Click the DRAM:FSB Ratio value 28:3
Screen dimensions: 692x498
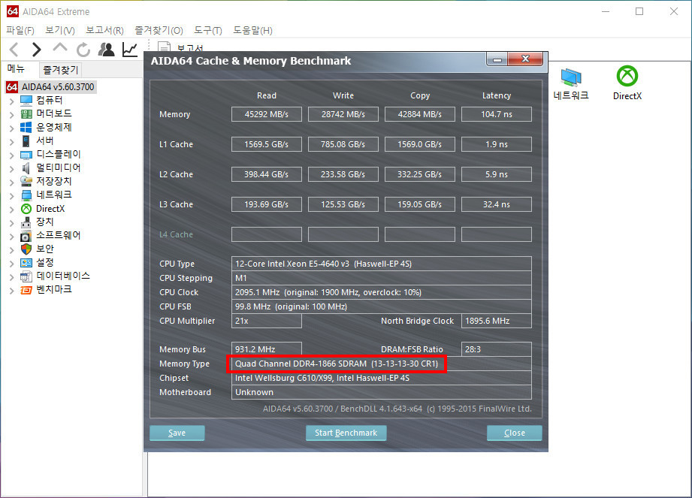click(497, 349)
